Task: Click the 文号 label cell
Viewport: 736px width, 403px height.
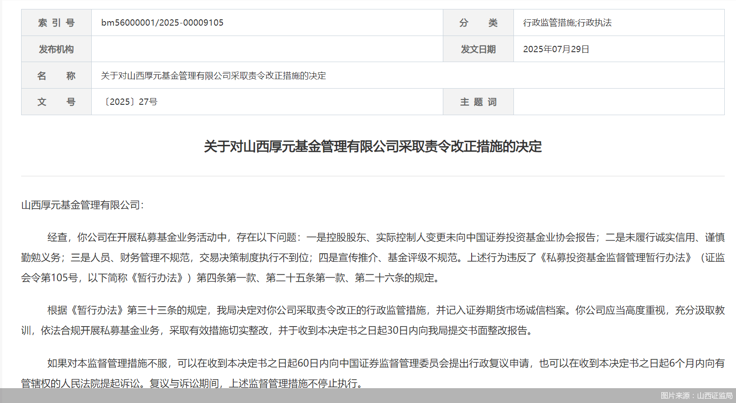Action: tap(56, 102)
